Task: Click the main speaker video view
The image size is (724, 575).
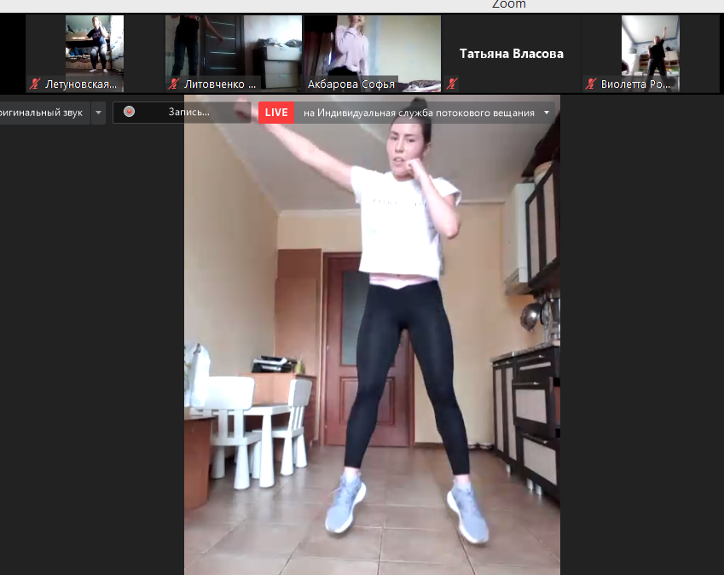Action: 372,334
